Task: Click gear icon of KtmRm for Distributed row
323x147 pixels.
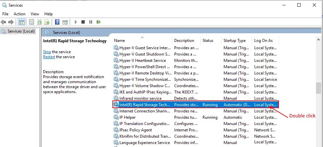Action: (x=116, y=136)
